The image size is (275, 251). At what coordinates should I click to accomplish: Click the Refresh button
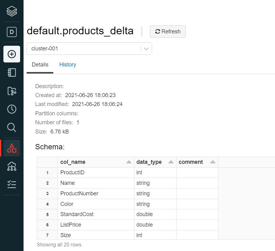pyautogui.click(x=168, y=32)
